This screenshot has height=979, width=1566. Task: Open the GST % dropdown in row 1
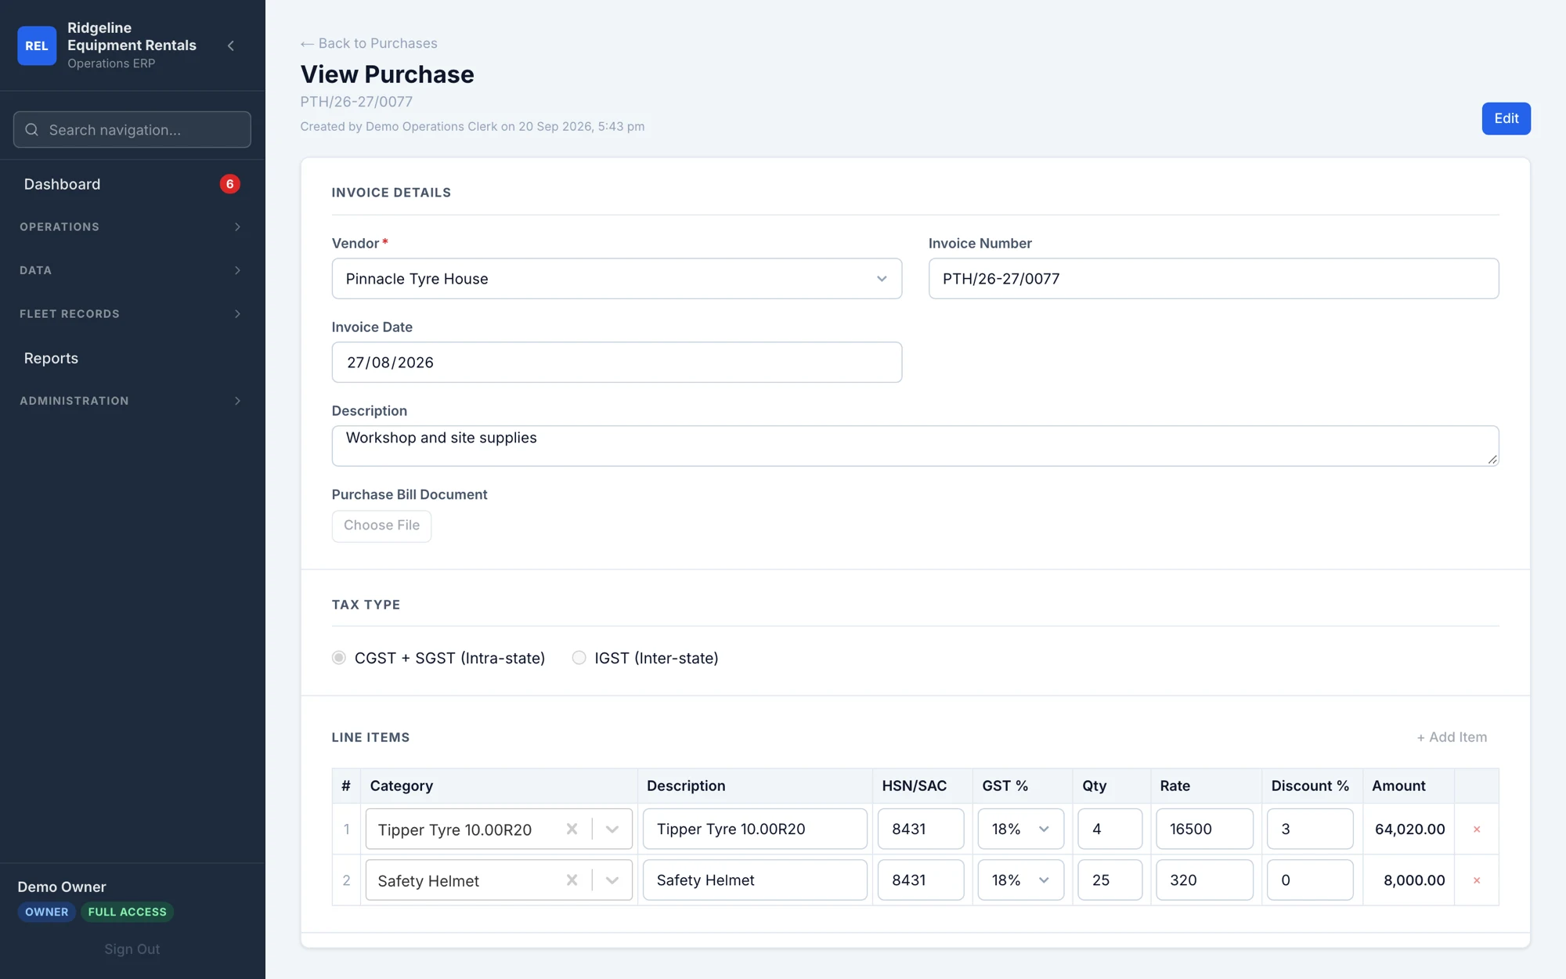[x=1020, y=829]
